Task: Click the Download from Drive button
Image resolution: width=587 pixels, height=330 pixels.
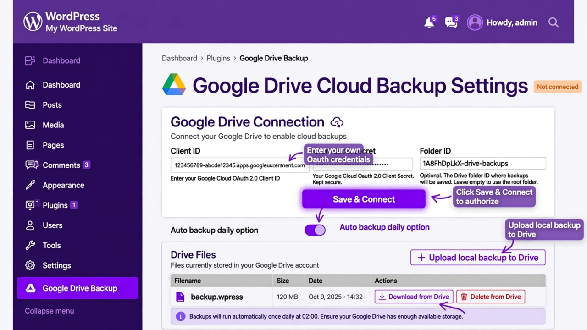Action: [x=414, y=297]
